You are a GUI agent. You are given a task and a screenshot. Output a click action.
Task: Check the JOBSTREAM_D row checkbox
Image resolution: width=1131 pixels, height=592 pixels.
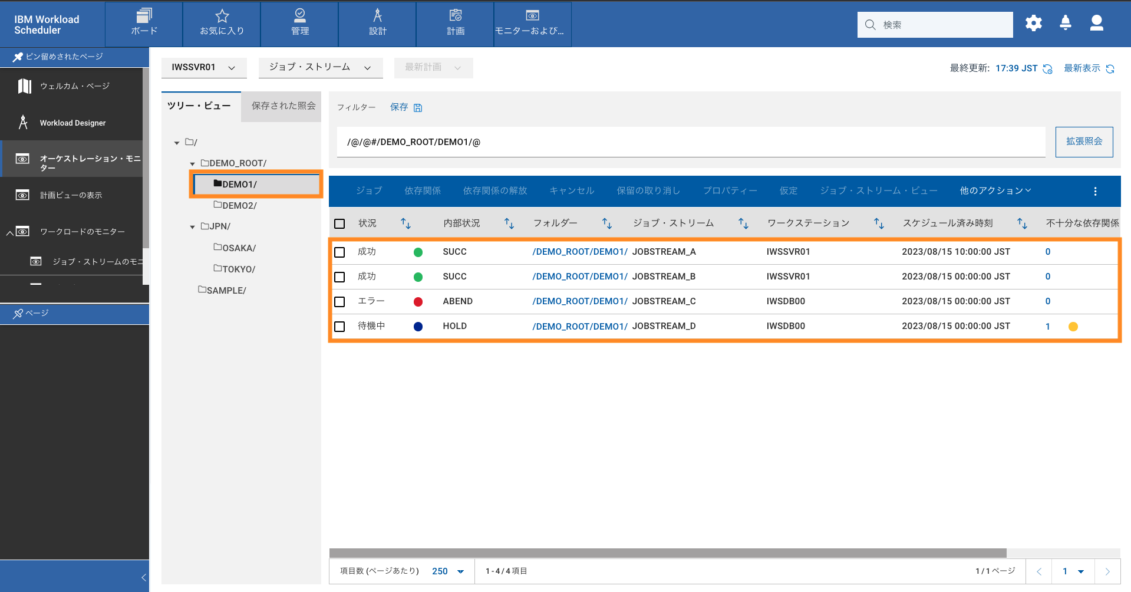point(339,327)
